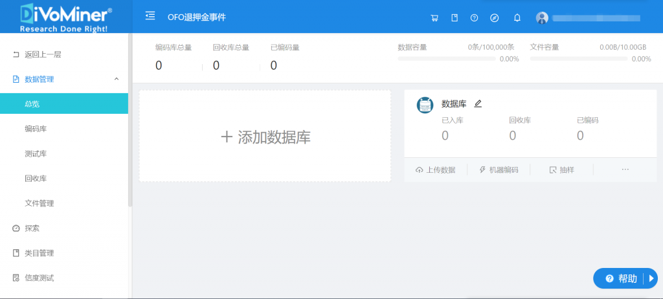Click the blue 帮助 help button
The width and height of the screenshot is (663, 299).
coord(625,278)
